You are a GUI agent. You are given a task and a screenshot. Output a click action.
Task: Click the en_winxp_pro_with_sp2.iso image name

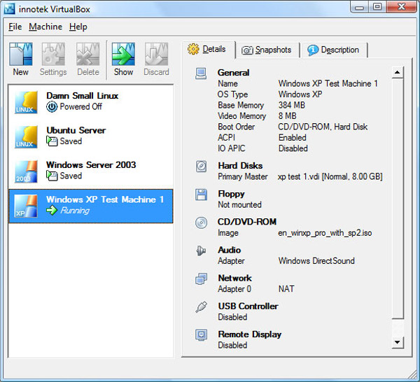click(325, 233)
